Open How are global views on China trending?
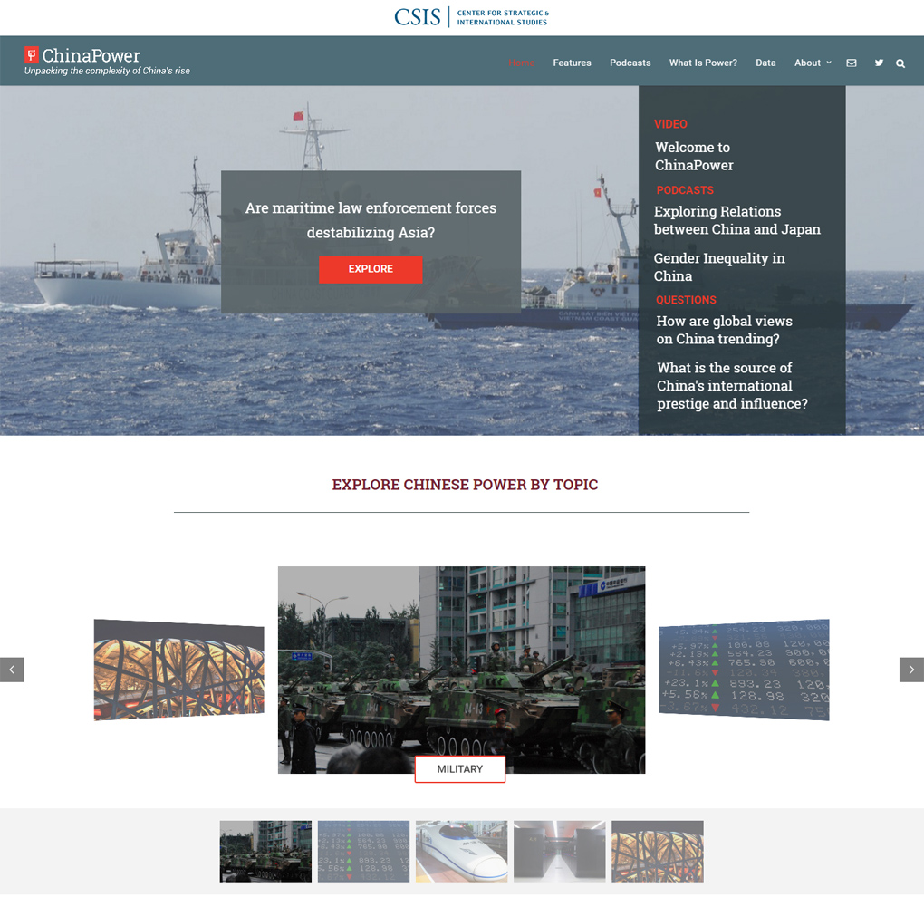The height and width of the screenshot is (897, 924). [x=724, y=330]
